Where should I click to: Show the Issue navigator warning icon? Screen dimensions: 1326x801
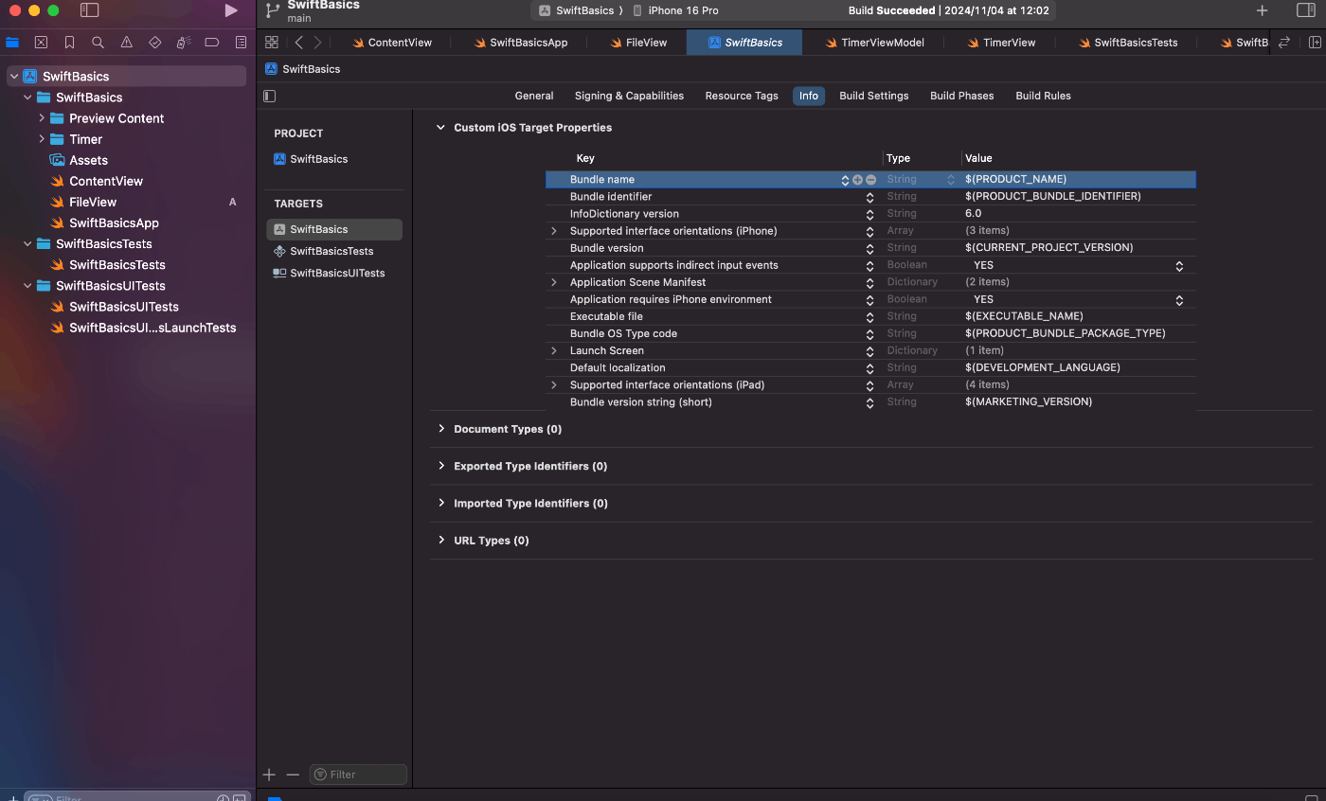click(126, 43)
